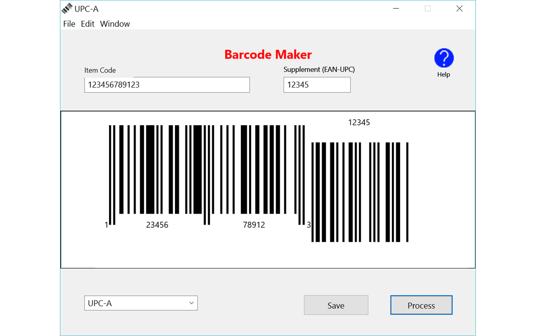Click the Process button
Viewport: 536px width, 336px height.
coord(421,305)
